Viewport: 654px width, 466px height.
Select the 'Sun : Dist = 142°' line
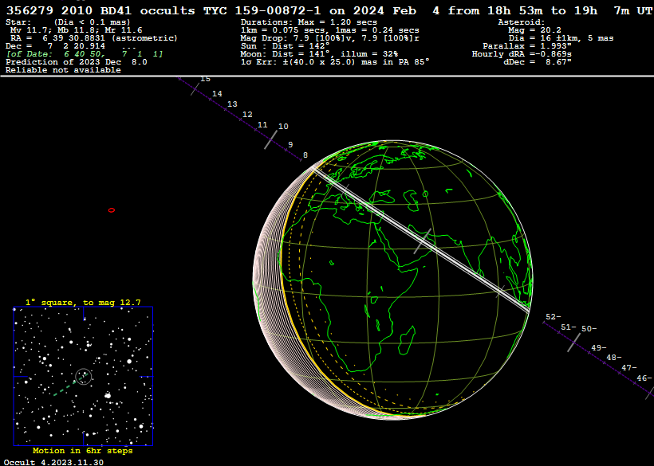click(x=286, y=46)
